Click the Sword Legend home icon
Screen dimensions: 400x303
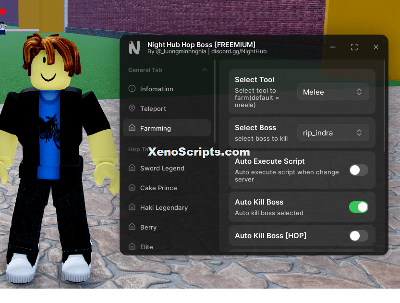(x=132, y=168)
